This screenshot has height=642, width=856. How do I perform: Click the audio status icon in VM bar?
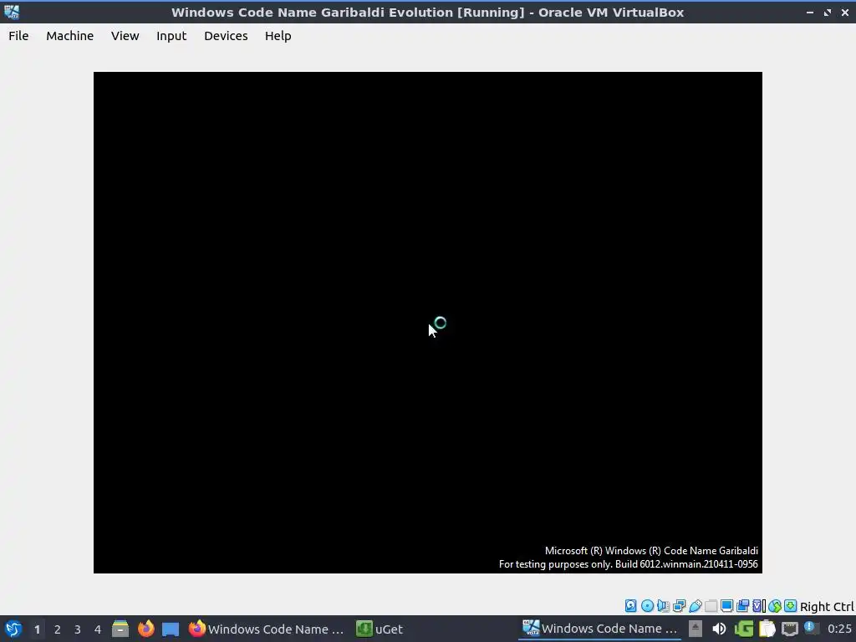click(663, 606)
